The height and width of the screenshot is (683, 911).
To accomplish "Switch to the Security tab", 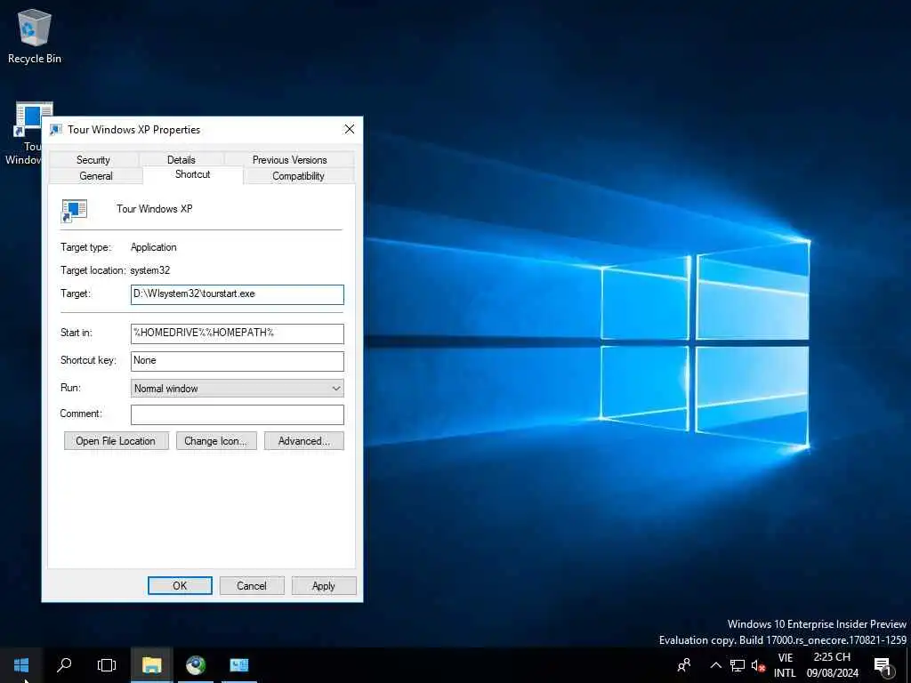I will coord(93,160).
